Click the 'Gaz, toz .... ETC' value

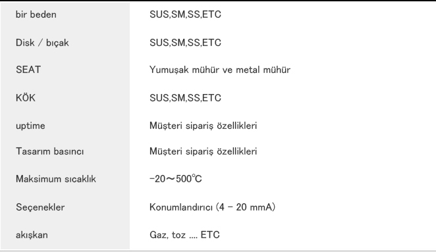(x=184, y=235)
